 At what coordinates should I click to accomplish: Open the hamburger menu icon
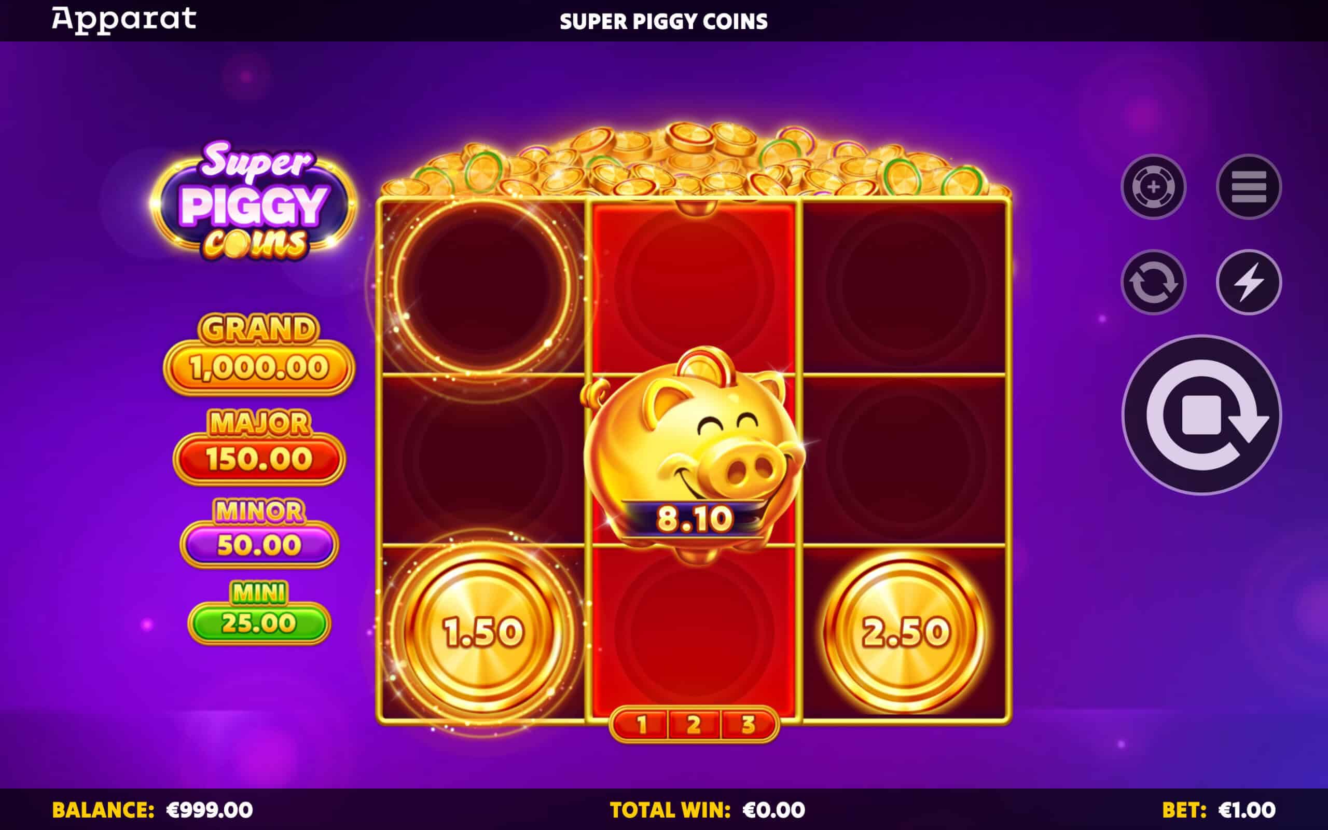pyautogui.click(x=1249, y=187)
